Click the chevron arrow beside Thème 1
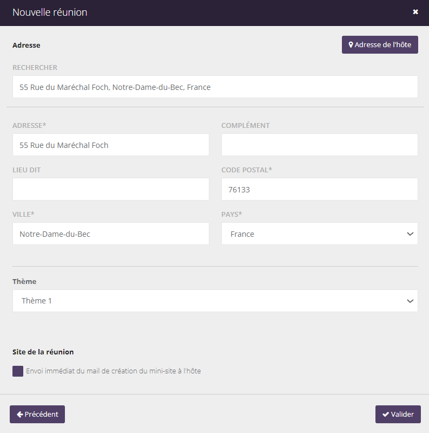This screenshot has width=429, height=433. pos(410,301)
